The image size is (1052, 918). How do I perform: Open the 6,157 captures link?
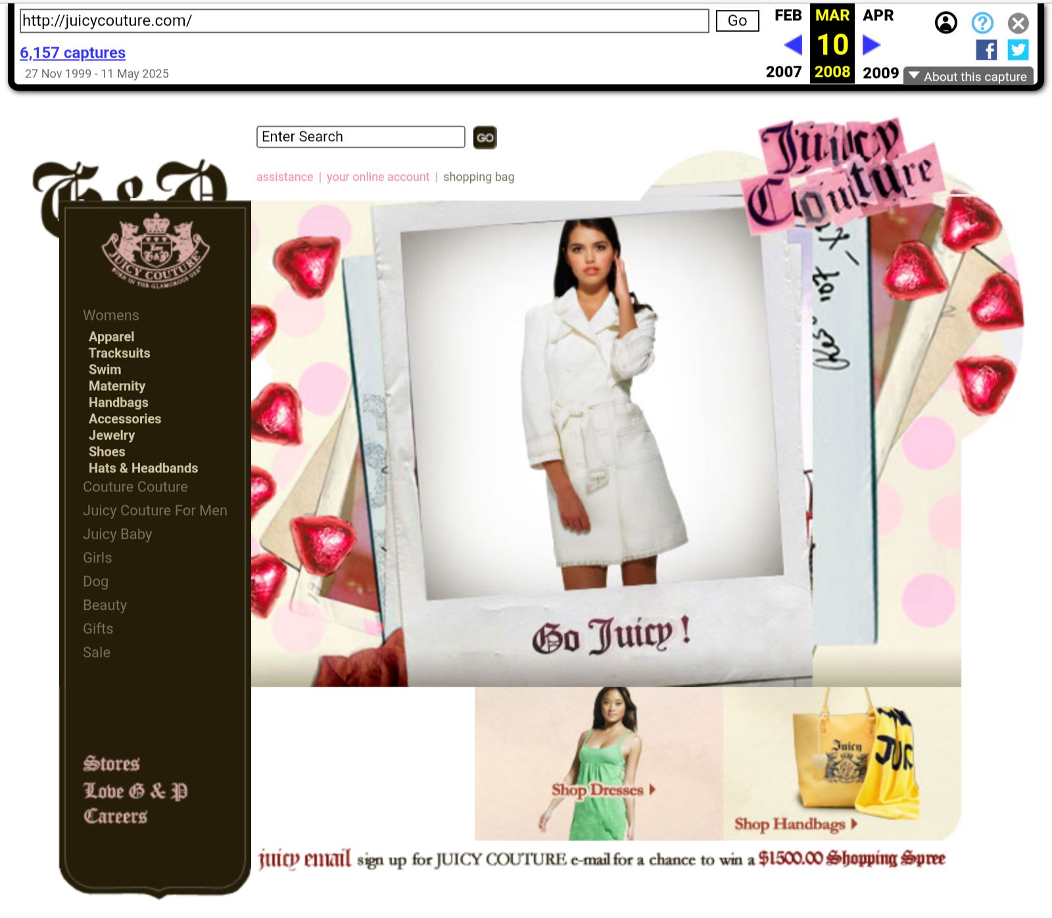[72, 53]
